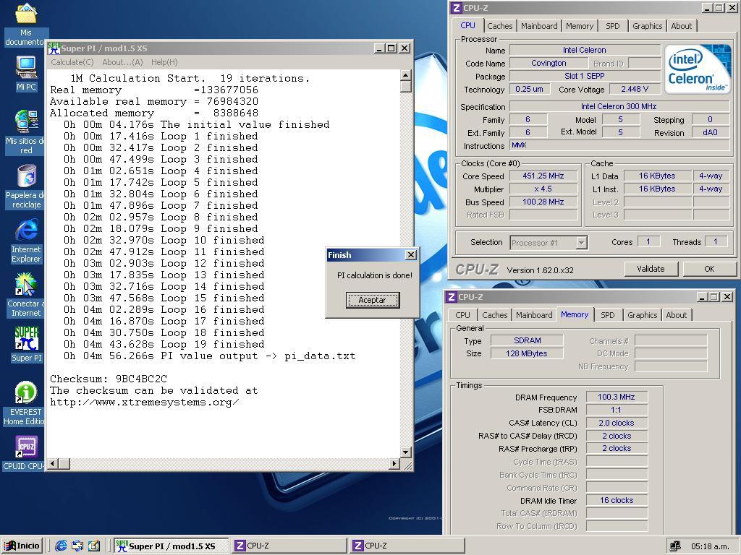Screen dimensions: 741x555
Task: Select Mainboard tab in bottom CPU-Z
Action: coord(534,315)
